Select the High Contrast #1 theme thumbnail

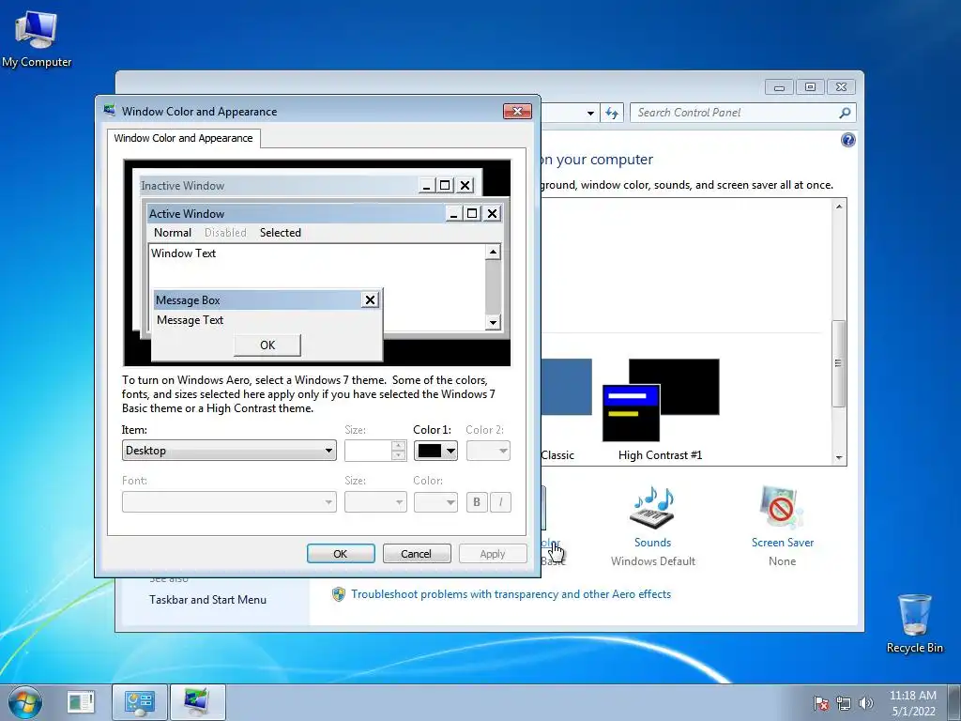661,400
